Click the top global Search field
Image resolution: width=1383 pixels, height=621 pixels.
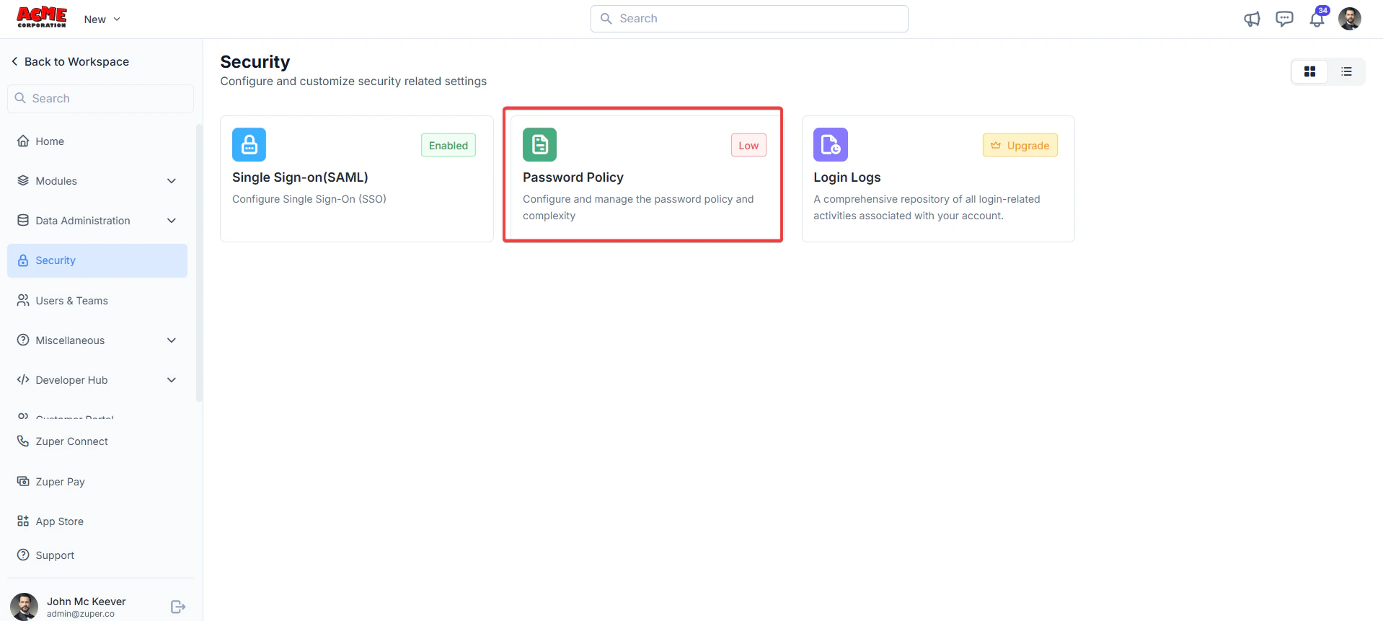pos(749,19)
